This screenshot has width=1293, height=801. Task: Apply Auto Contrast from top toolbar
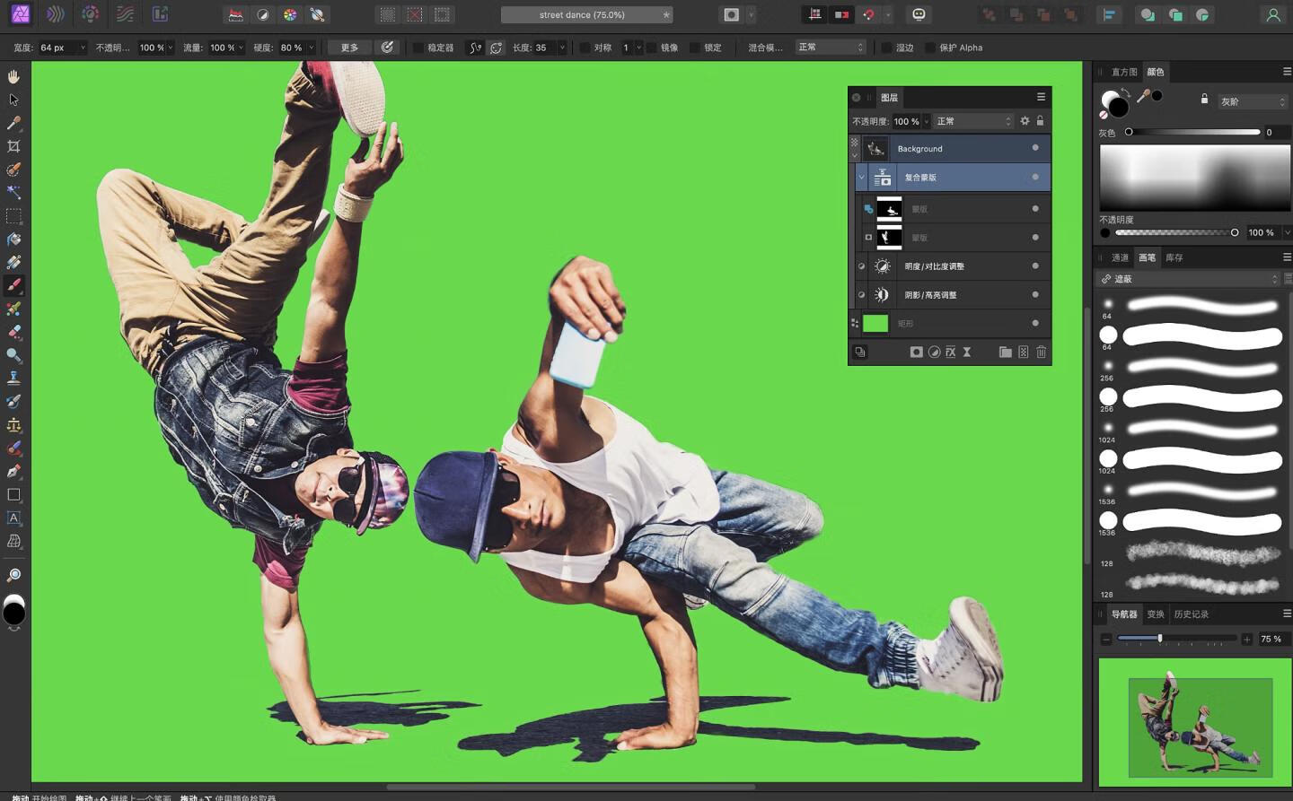(x=262, y=14)
